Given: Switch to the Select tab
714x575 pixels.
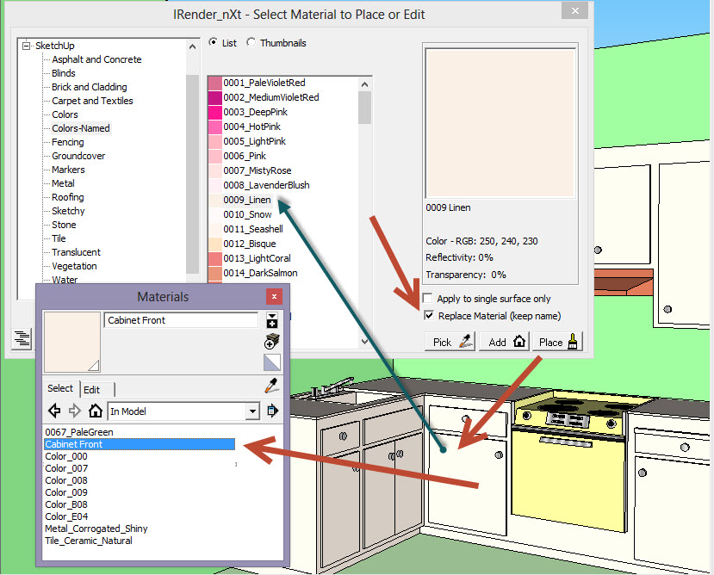Looking at the screenshot, I should coord(60,388).
